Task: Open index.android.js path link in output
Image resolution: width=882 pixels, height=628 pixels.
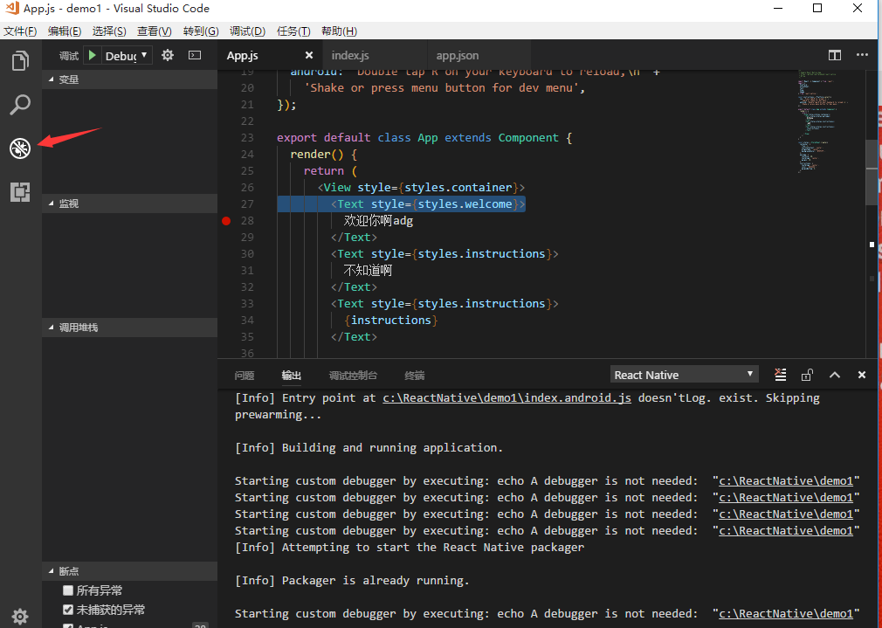Action: coord(506,397)
